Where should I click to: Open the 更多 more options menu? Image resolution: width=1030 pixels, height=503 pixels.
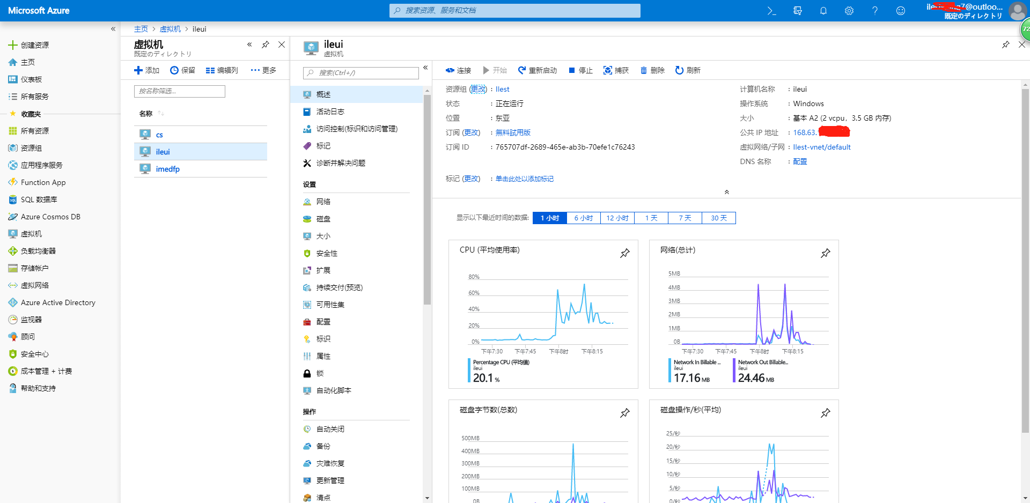pos(263,70)
